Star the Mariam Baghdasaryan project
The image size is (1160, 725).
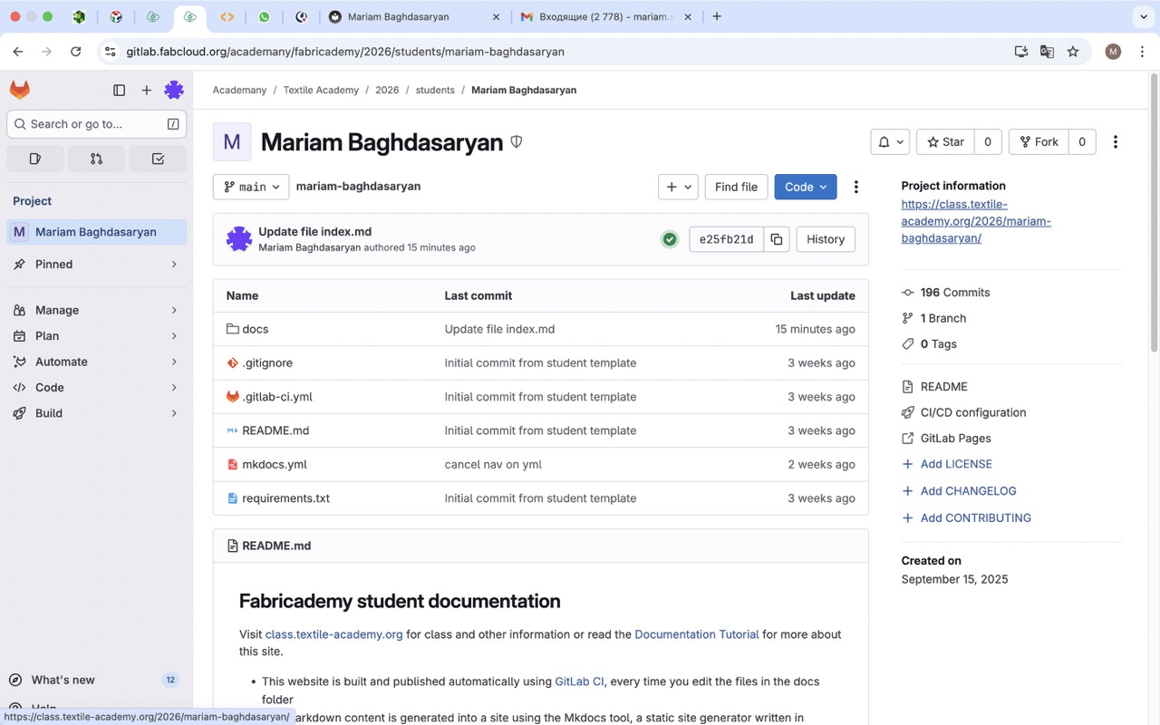coord(945,141)
